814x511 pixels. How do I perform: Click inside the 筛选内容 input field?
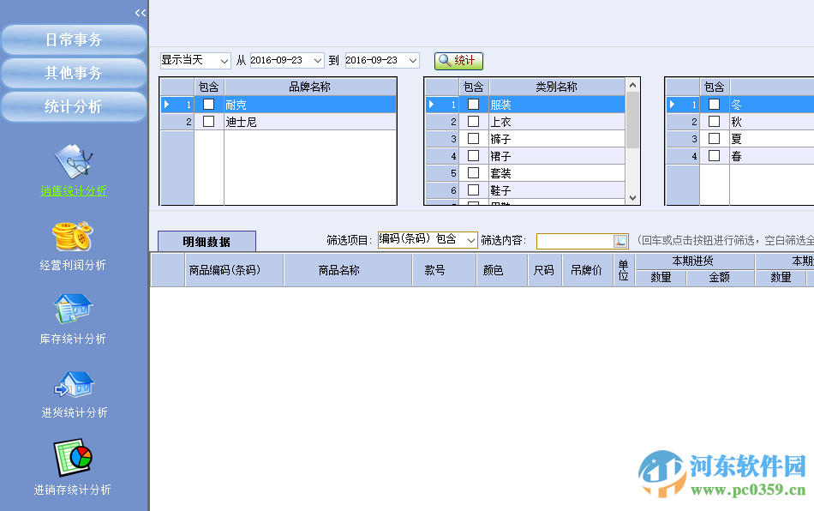coord(574,241)
